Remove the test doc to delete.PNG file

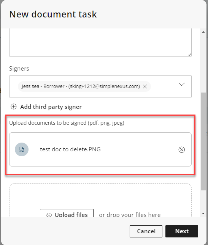[181, 150]
